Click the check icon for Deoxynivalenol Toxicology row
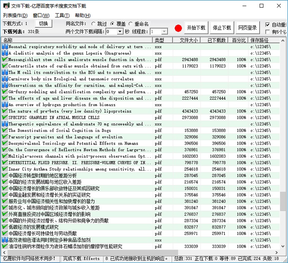Image resolution: width=288 pixels, height=263 pixels. click(5, 143)
